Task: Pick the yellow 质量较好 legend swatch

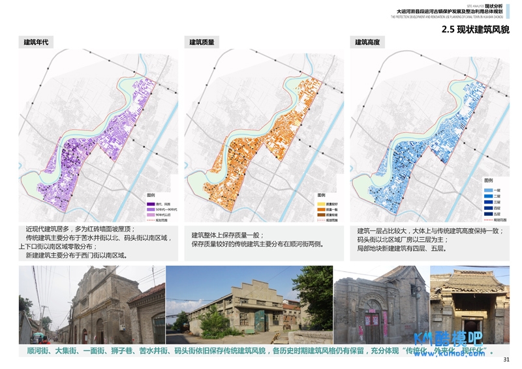Action: [320, 204]
